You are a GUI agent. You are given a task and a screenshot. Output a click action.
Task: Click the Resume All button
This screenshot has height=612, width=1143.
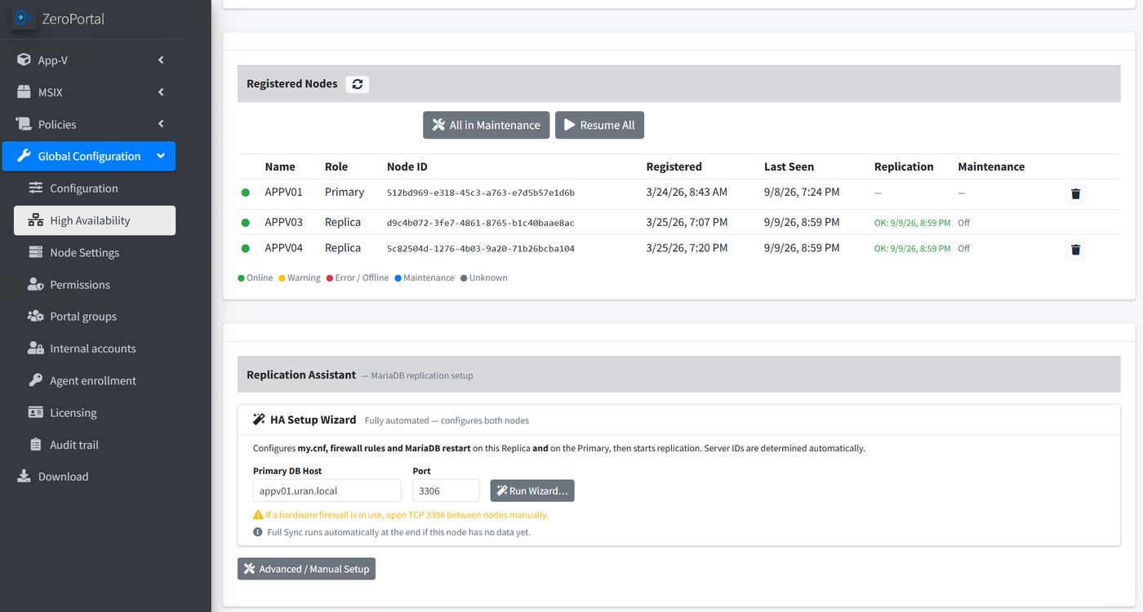pos(599,125)
